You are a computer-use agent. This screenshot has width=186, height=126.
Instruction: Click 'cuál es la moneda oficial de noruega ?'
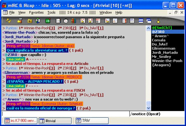click(x=41, y=108)
